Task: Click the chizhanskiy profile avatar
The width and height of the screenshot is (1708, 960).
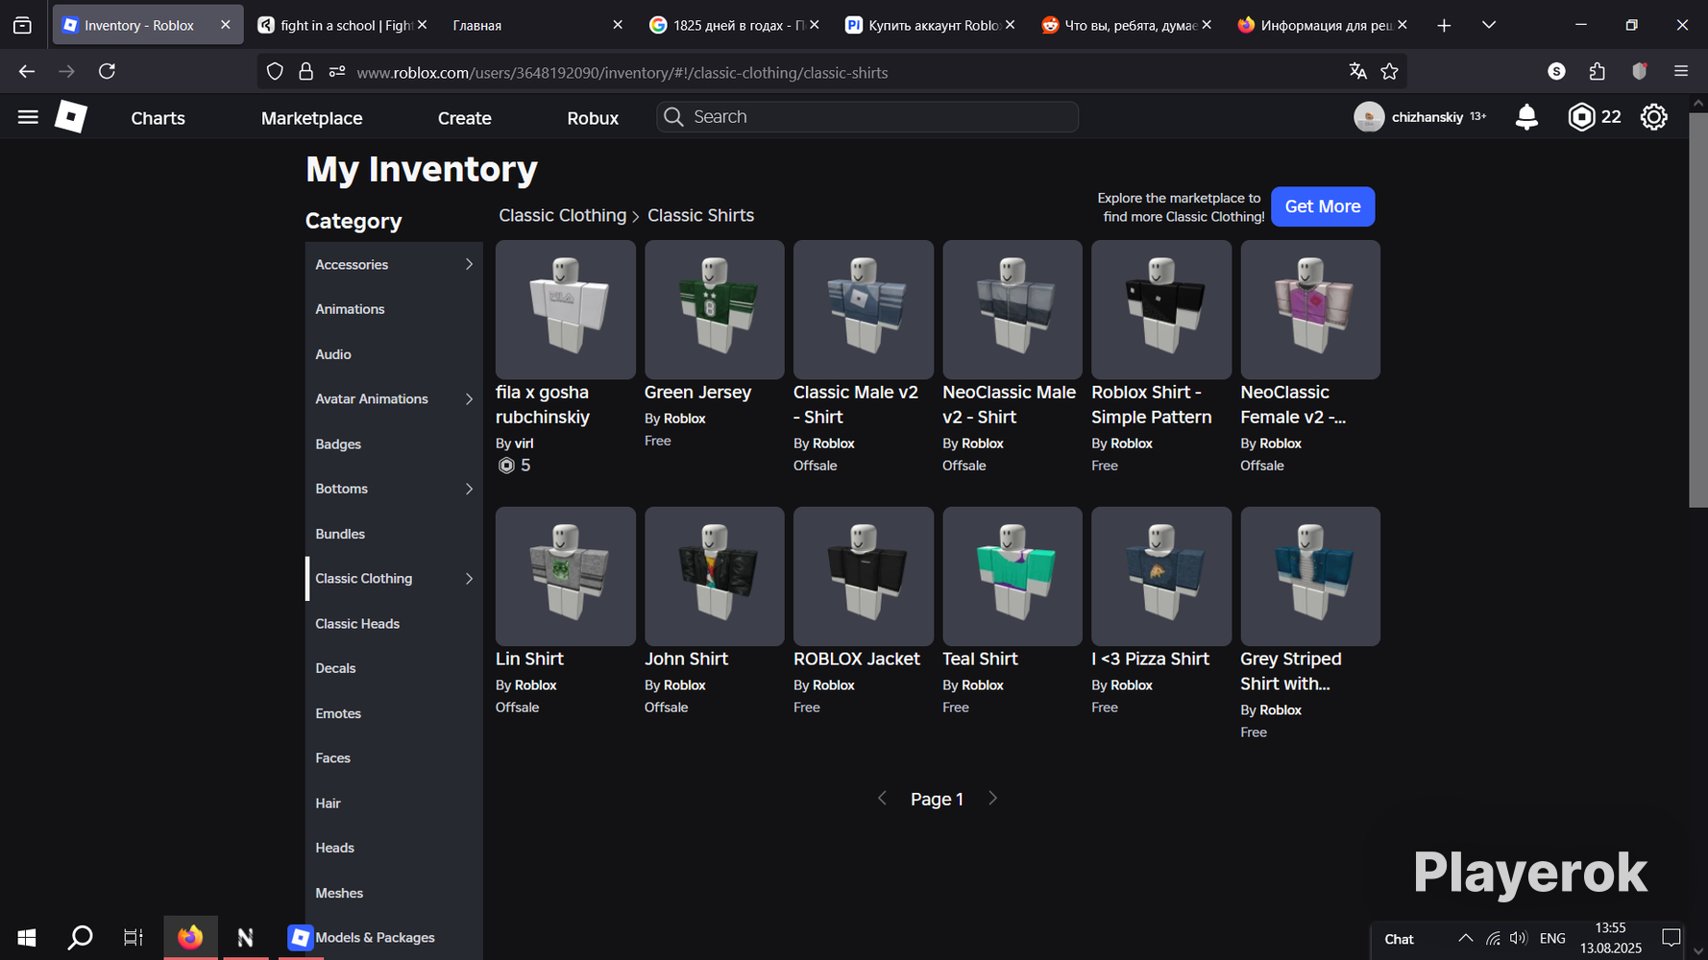Action: (x=1369, y=117)
